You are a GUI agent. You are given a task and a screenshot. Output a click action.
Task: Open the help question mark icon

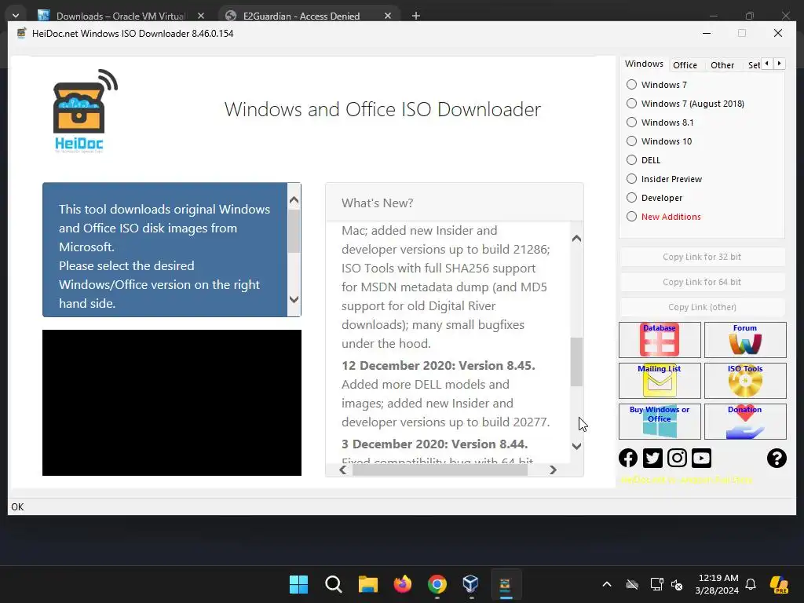click(x=777, y=458)
